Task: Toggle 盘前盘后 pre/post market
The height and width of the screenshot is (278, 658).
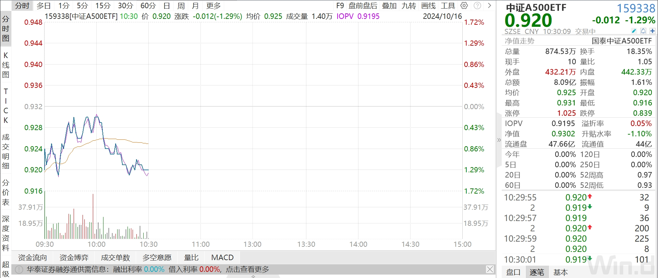Action: click(363, 5)
